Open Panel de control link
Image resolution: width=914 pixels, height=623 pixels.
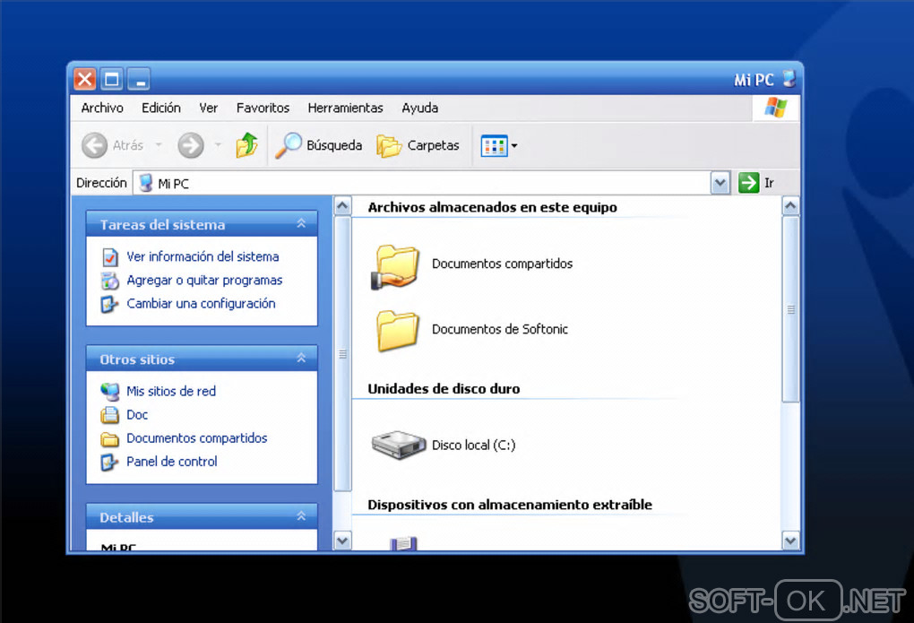[x=172, y=462]
